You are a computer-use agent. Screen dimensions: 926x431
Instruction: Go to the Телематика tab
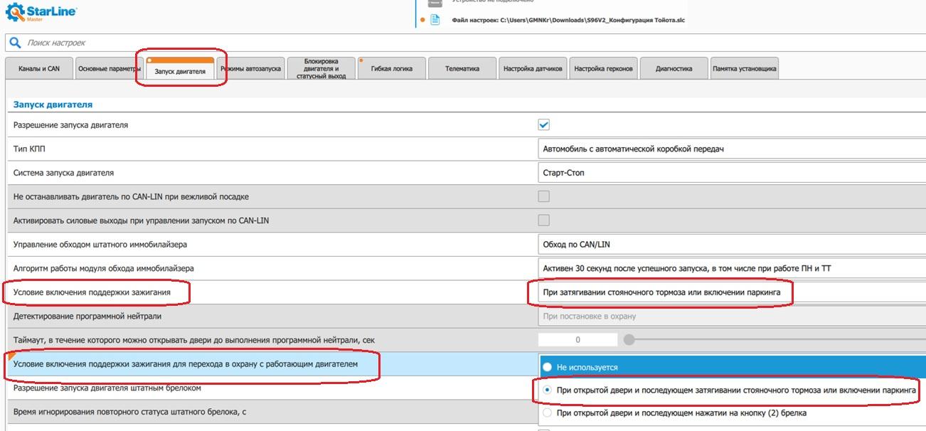462,69
